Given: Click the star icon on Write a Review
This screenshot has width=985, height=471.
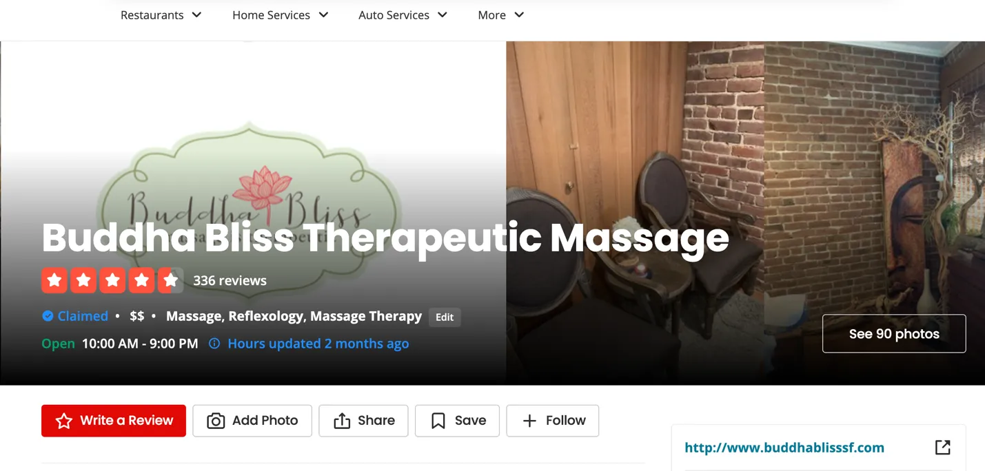Looking at the screenshot, I should (x=64, y=421).
